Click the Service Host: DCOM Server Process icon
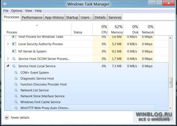The image size is (177, 126). coord(14,59)
